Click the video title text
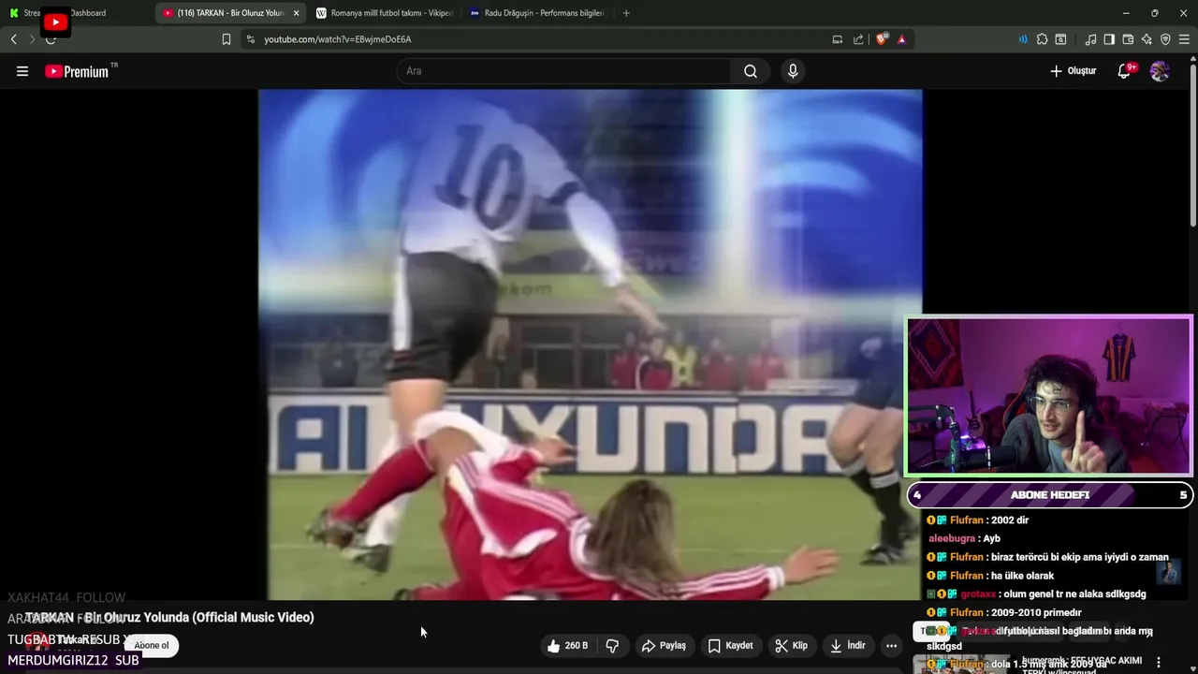This screenshot has height=674, width=1198. tap(169, 618)
